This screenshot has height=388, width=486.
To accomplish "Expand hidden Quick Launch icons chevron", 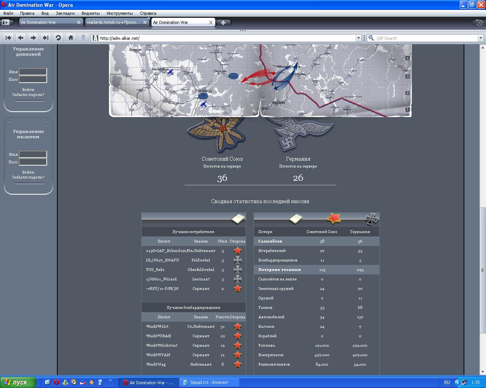I will pyautogui.click(x=110, y=380).
